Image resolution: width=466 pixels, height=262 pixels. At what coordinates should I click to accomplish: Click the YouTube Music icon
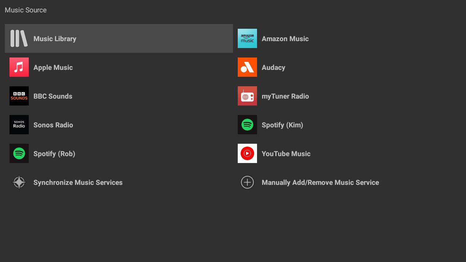(x=247, y=153)
